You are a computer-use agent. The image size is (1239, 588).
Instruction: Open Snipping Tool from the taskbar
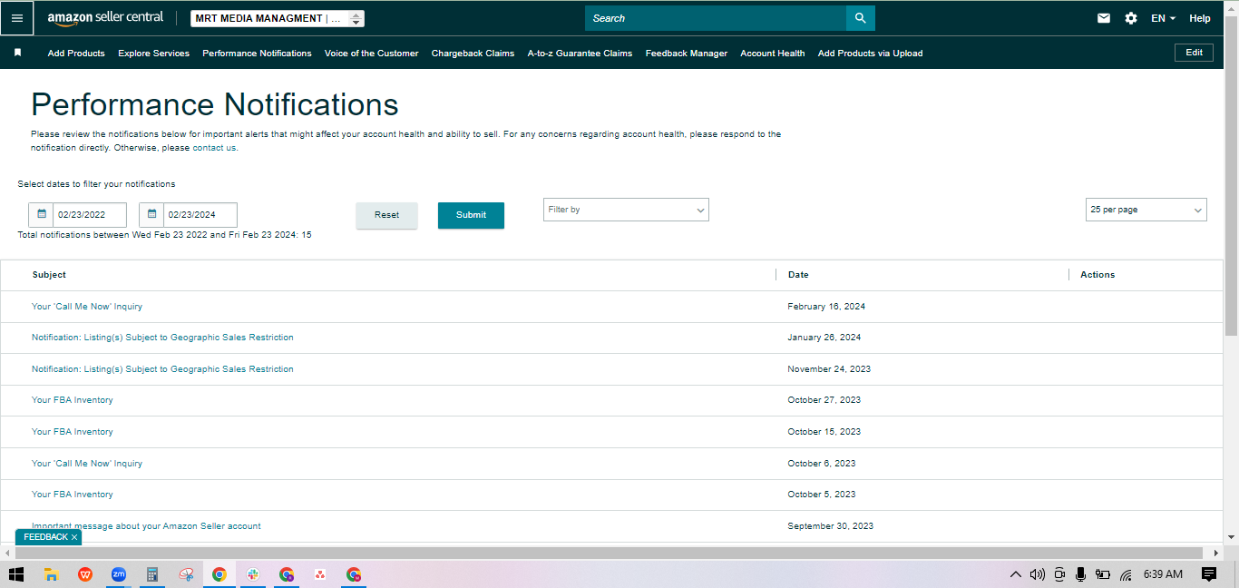186,574
